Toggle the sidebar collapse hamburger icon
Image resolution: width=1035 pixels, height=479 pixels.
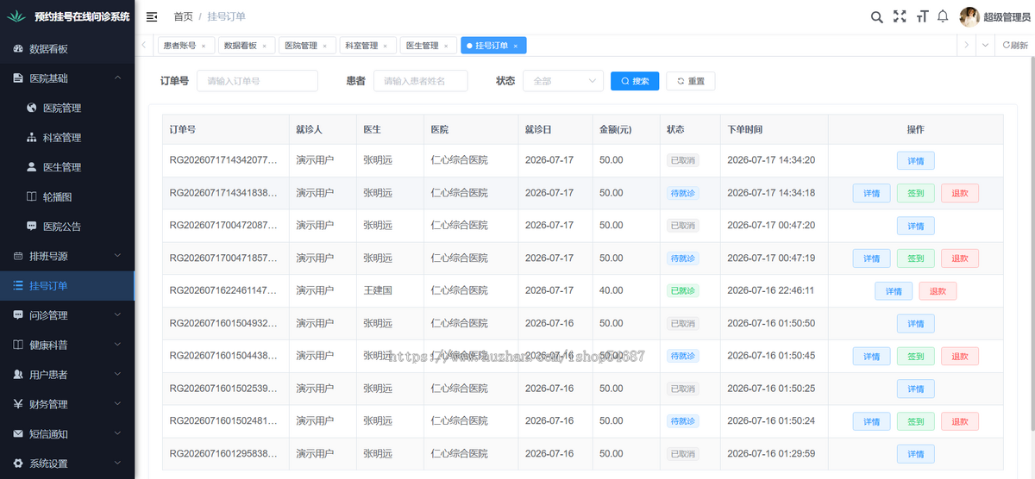152,16
